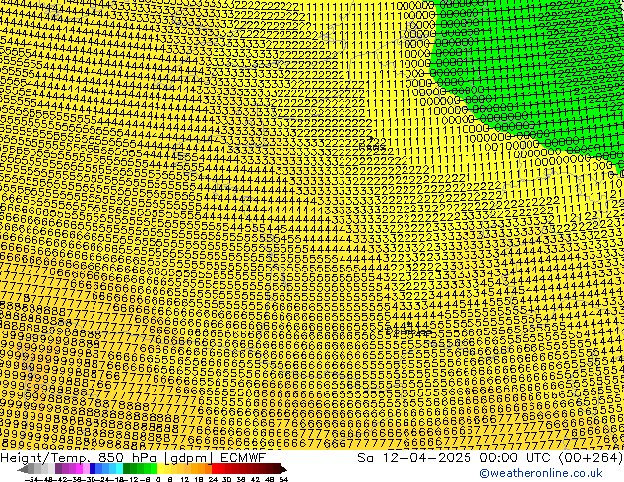Click the 'Height/Temp. 850 hPa' map title
Screen dimensions: 624x482
coord(81,458)
